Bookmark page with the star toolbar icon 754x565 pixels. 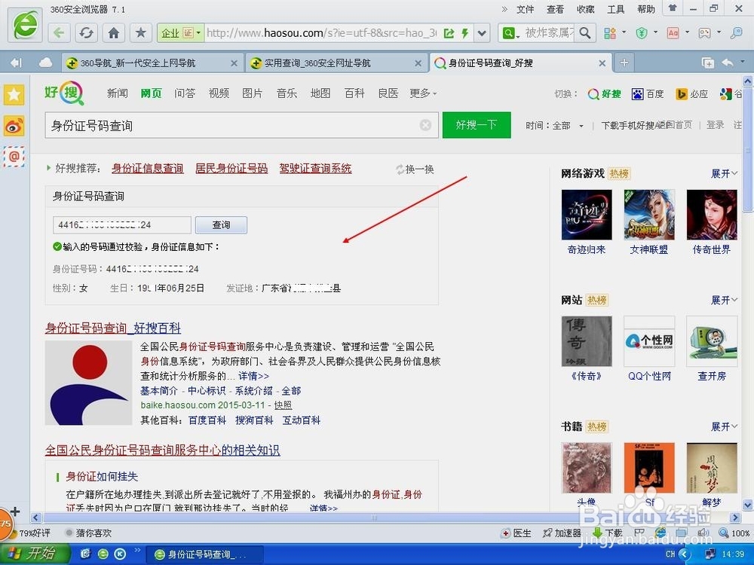141,32
